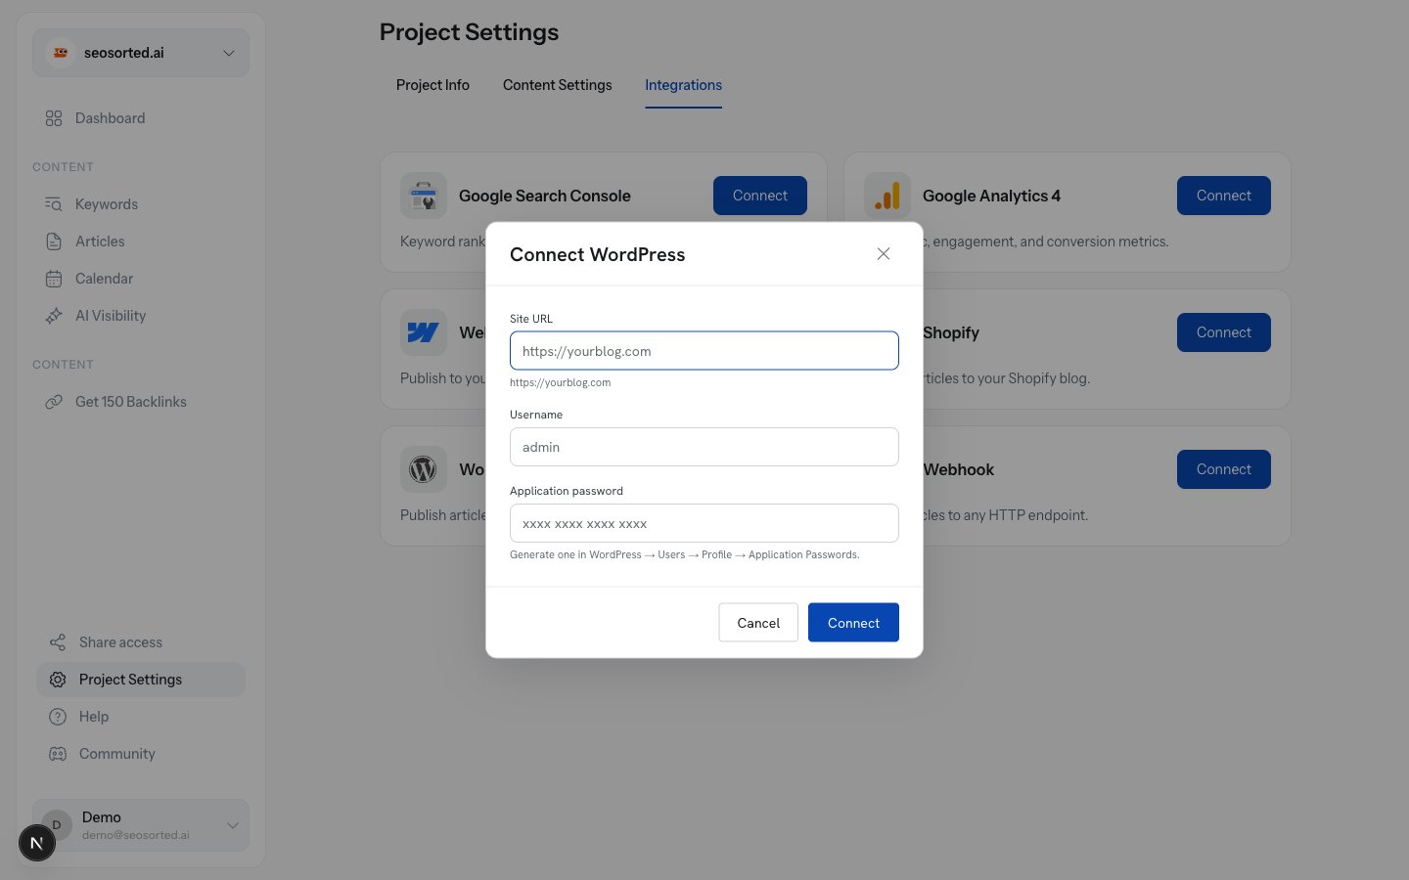Screen dimensions: 1409x880
Task: Connect Google Search Console
Action: point(760,196)
